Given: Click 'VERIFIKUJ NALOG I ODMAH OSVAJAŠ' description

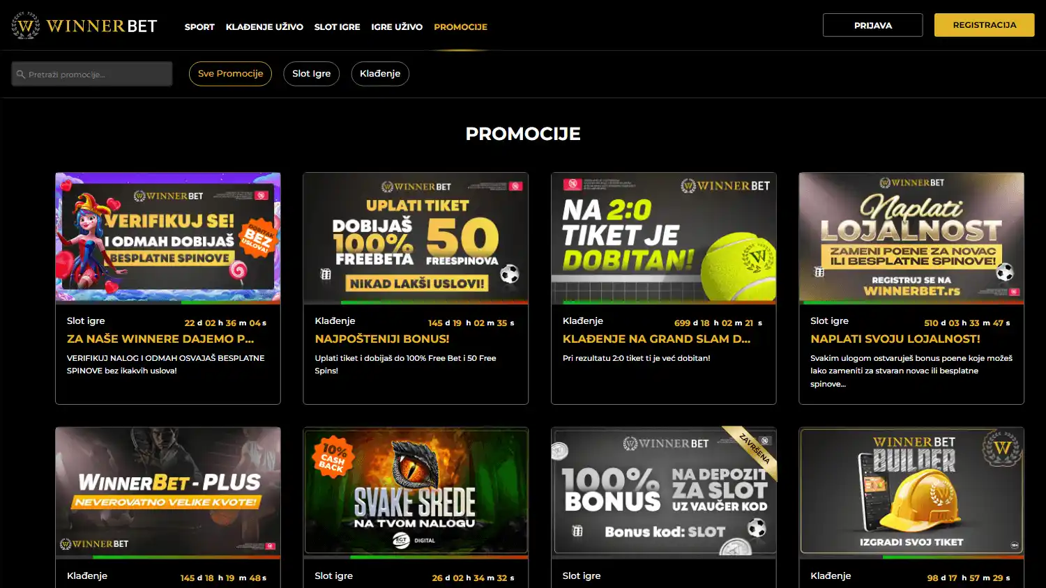Looking at the screenshot, I should click(x=165, y=364).
